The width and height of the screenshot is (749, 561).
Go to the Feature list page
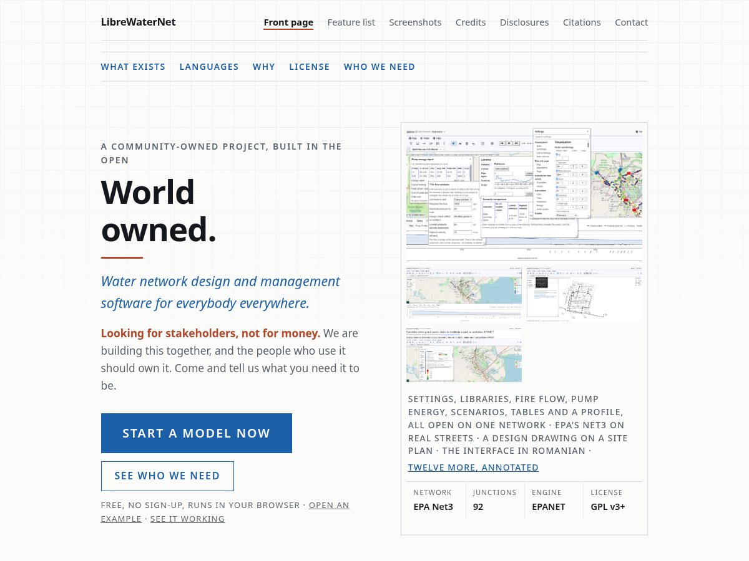coord(351,22)
